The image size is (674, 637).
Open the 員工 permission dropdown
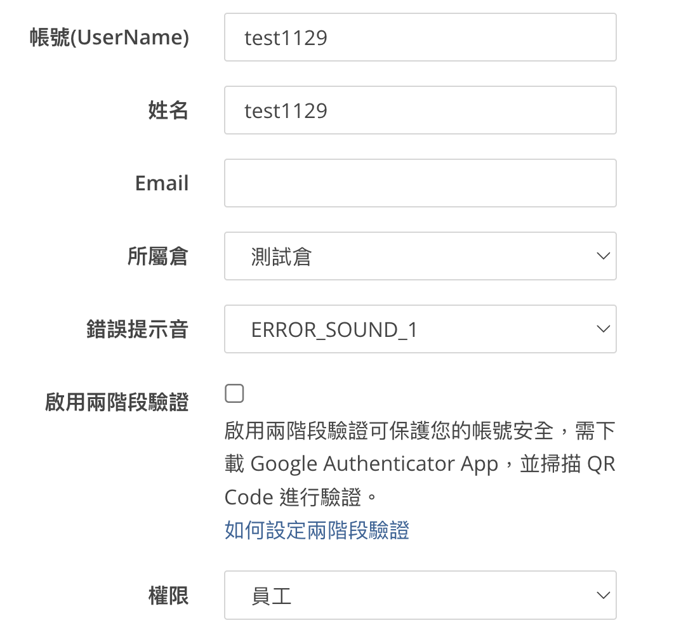tap(420, 595)
